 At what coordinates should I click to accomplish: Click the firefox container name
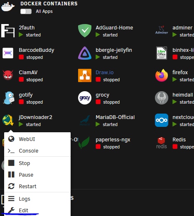point(180,73)
